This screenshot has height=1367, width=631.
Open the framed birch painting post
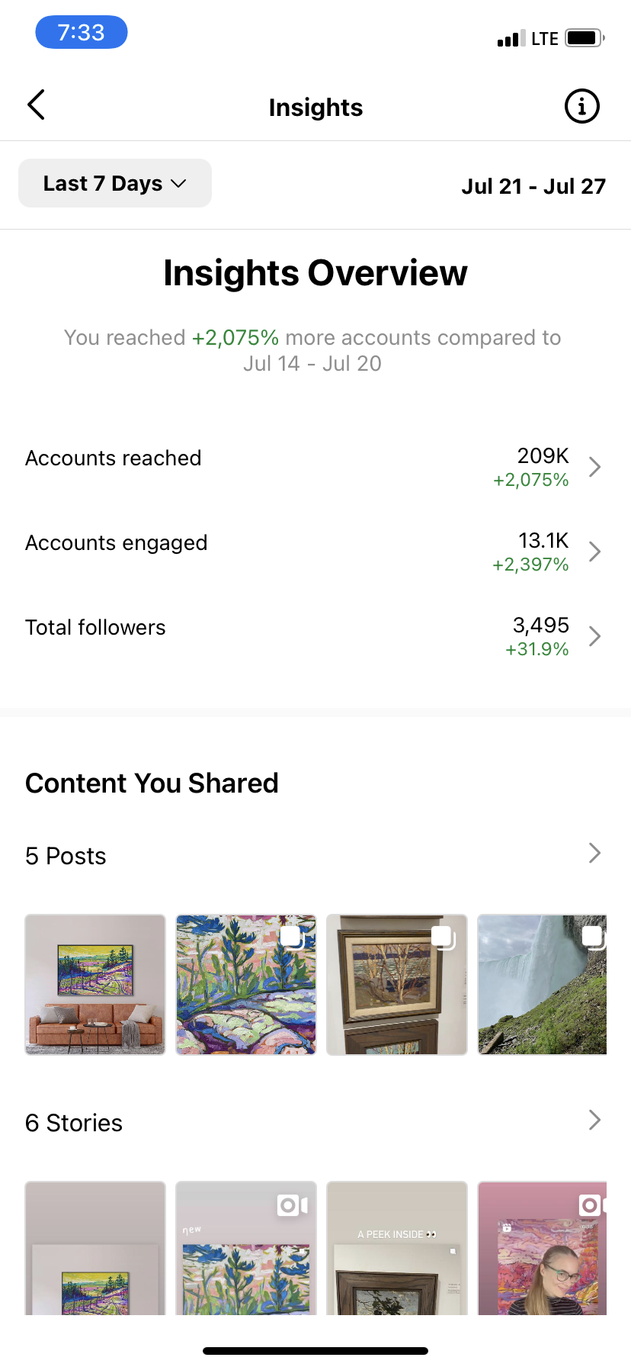(x=397, y=985)
